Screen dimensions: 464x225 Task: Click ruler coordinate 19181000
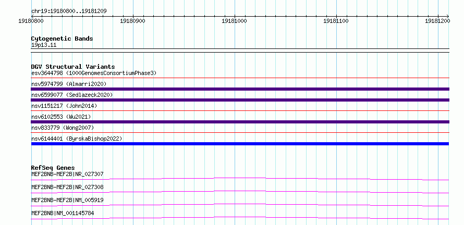pyautogui.click(x=235, y=21)
